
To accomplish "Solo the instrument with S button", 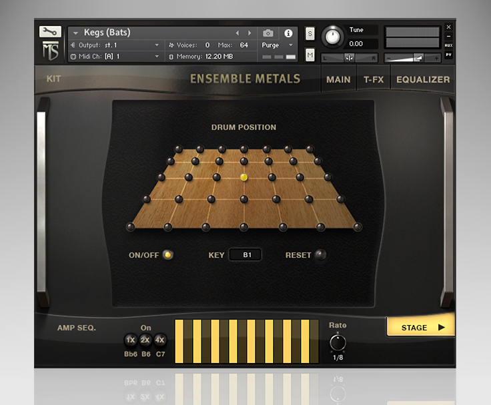I will (310, 33).
